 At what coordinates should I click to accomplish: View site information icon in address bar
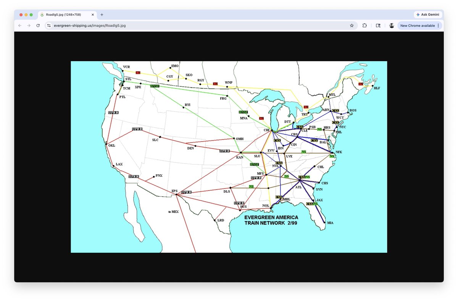49,25
